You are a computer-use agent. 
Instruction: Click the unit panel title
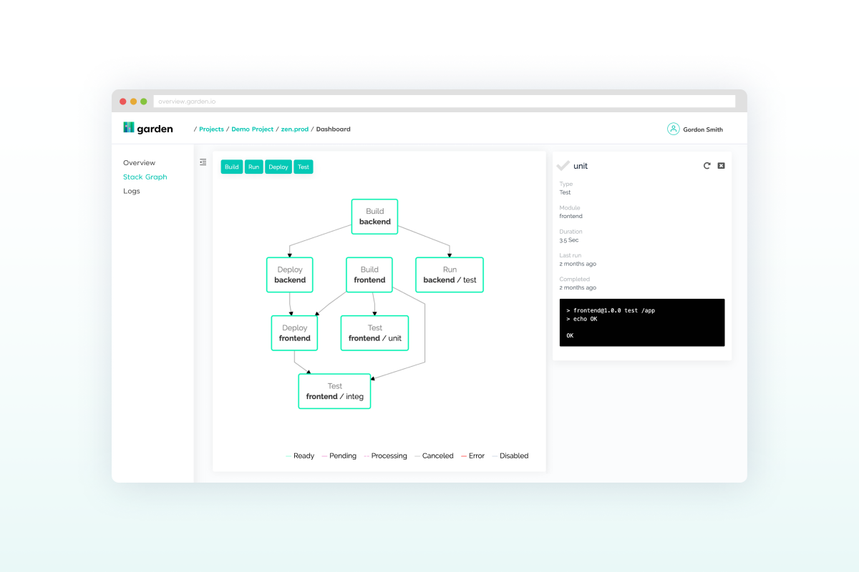[581, 166]
